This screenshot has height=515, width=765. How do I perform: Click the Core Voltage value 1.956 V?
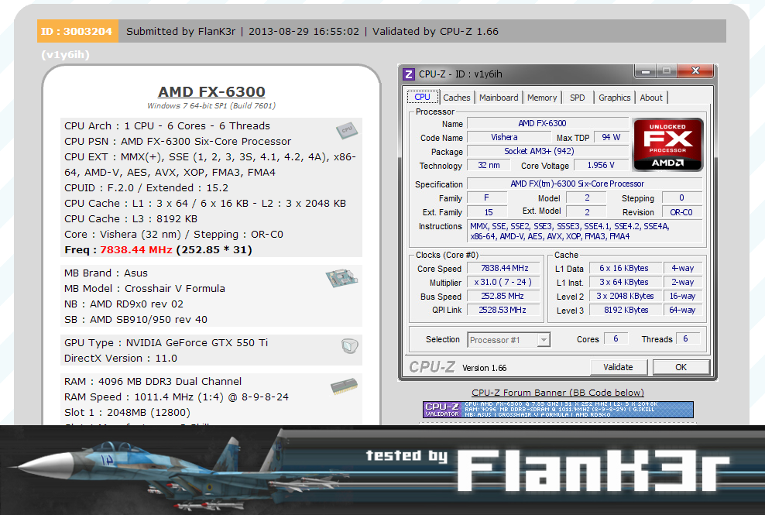coord(601,166)
